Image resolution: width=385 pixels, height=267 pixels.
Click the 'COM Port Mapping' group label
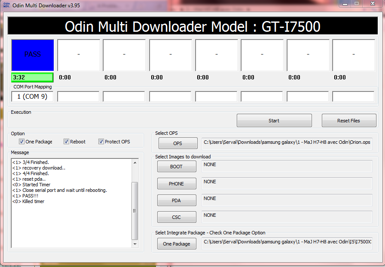[x=33, y=87]
